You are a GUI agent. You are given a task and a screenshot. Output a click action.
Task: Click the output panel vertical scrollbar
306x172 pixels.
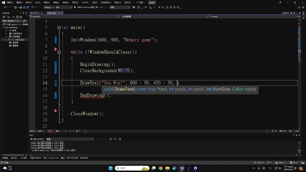point(299,147)
